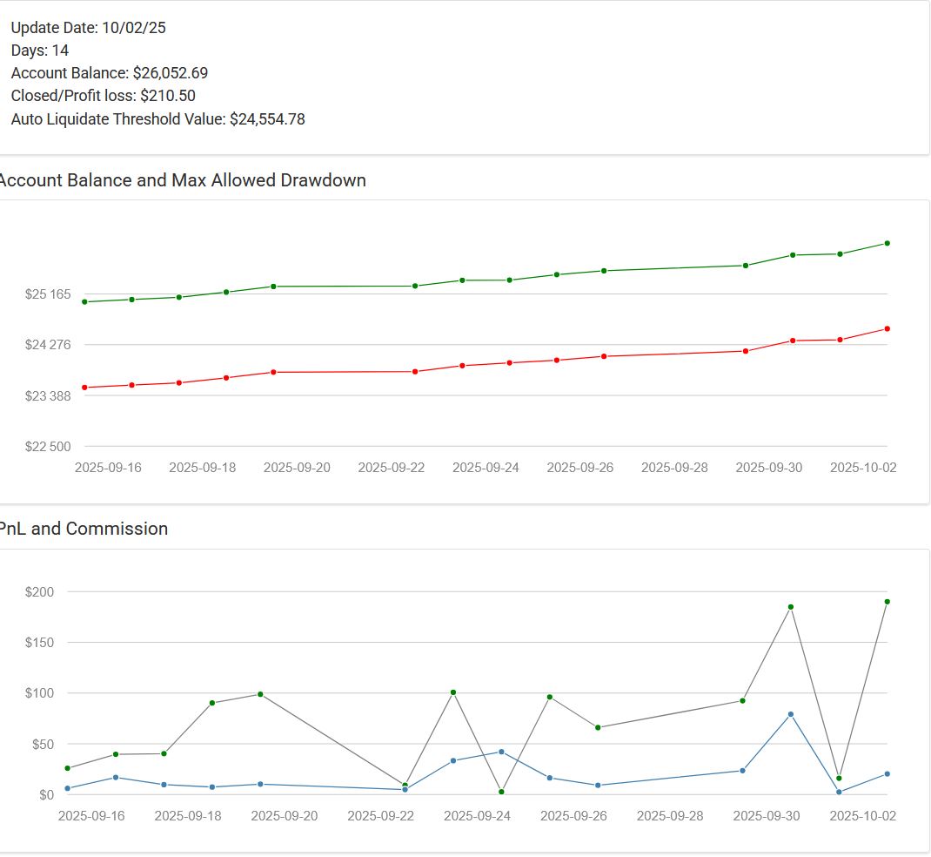Screen dimensions: 931x857
Task: Click the $50 label on the PnL chart axis
Action: click(x=40, y=745)
